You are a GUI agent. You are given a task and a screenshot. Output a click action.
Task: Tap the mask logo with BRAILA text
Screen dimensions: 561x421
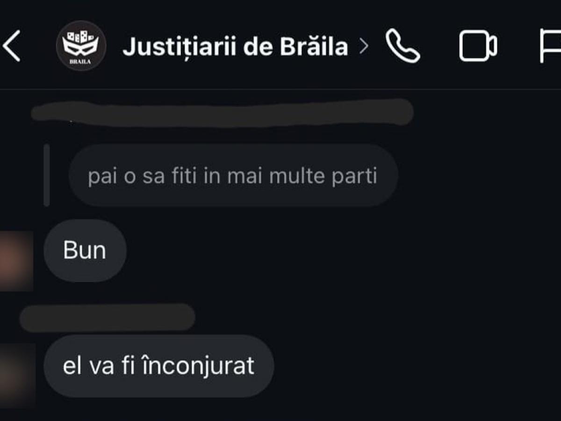pos(81,46)
